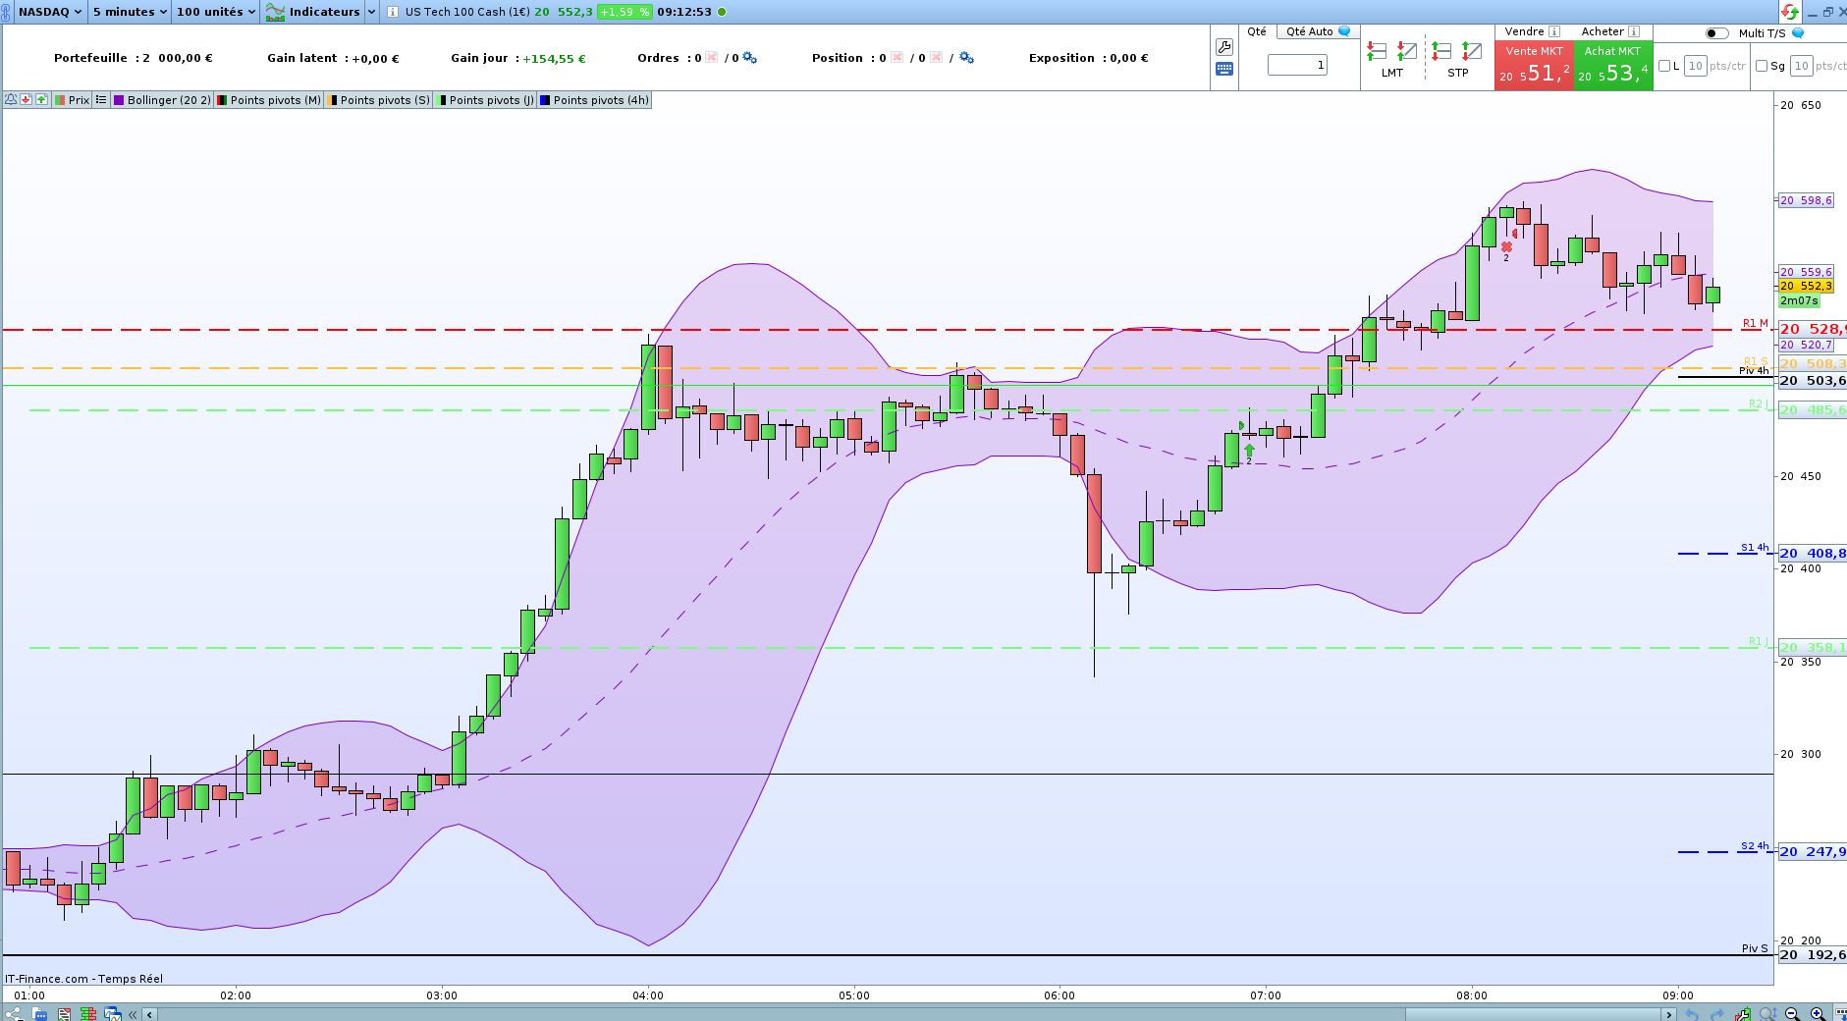Click the red down-arrow sell shortcut icon
The height and width of the screenshot is (1021, 1847).
(x=26, y=100)
